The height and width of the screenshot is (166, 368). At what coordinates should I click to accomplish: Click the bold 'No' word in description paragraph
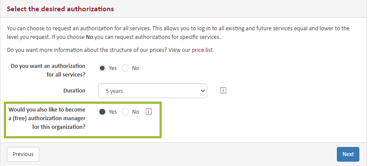90,37
